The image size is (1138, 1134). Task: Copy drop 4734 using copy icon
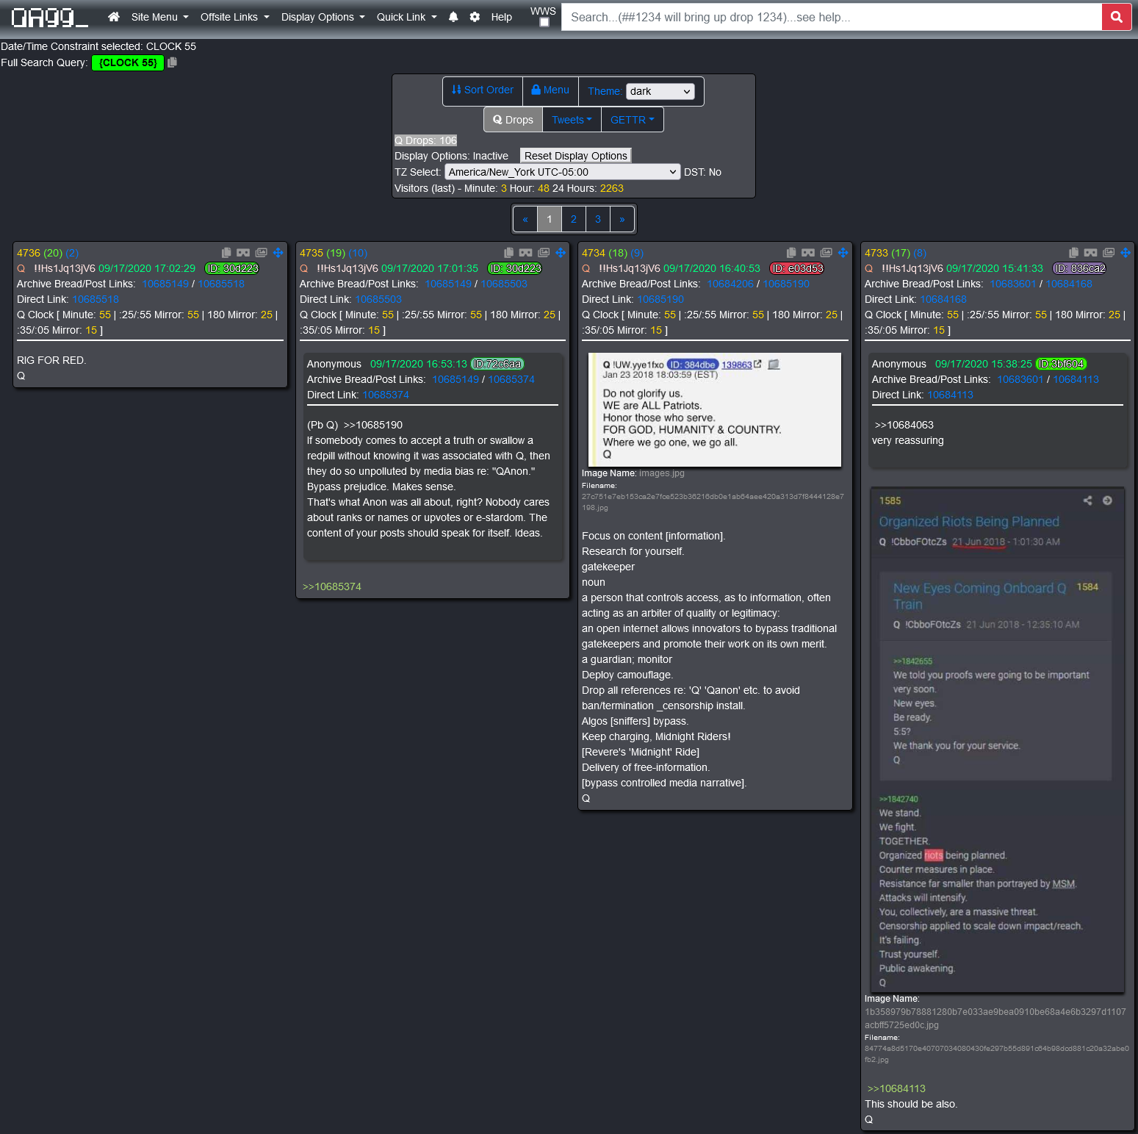791,253
